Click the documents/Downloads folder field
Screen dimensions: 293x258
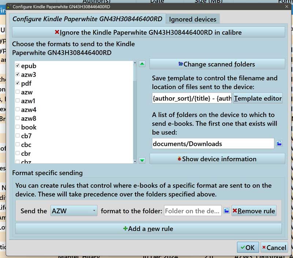coord(213,144)
